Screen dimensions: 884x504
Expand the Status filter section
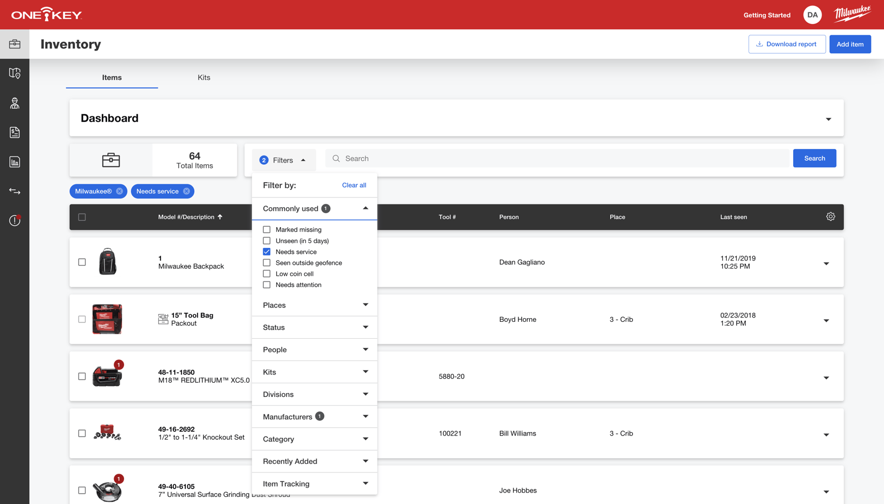[314, 327]
